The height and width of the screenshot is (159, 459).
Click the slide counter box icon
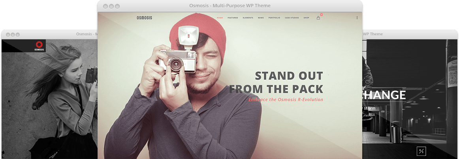(421, 151)
